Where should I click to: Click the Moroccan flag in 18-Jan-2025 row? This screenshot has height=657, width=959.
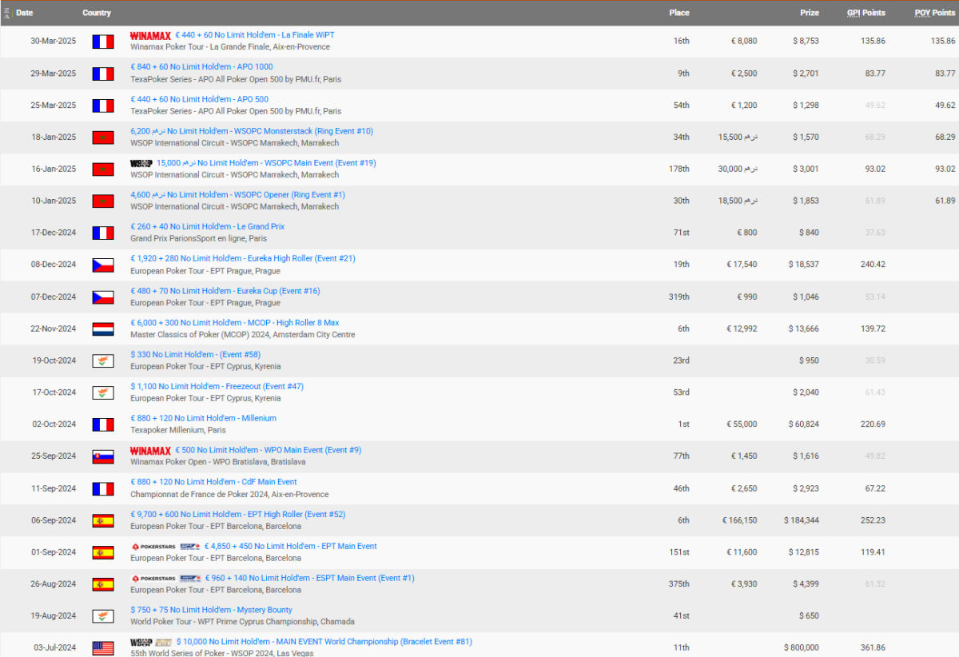coord(103,137)
